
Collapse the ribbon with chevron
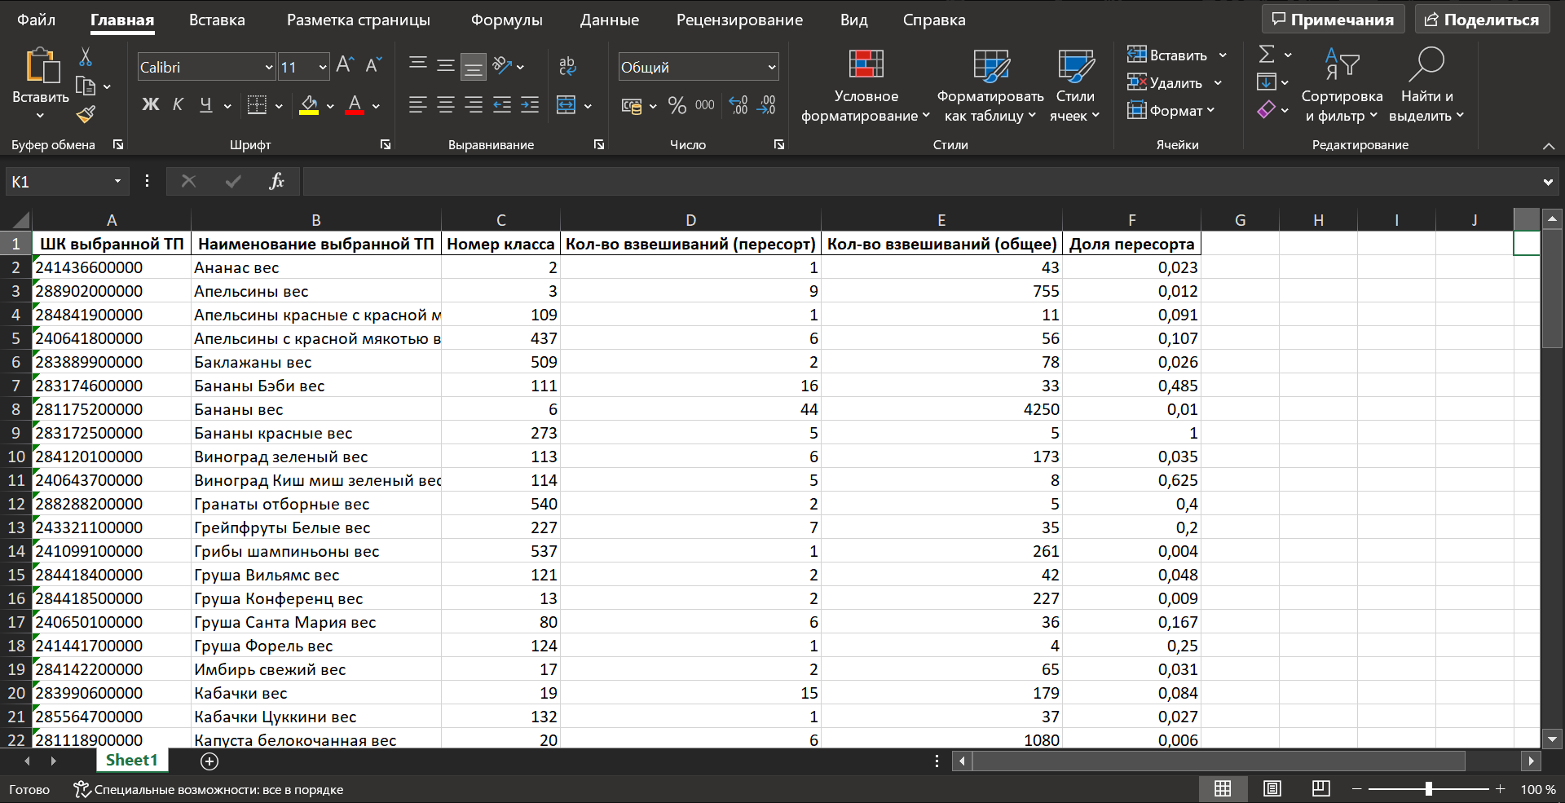click(1549, 146)
